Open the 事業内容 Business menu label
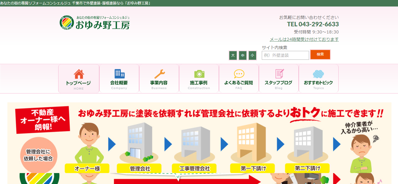The image size is (398, 184). click(x=159, y=85)
